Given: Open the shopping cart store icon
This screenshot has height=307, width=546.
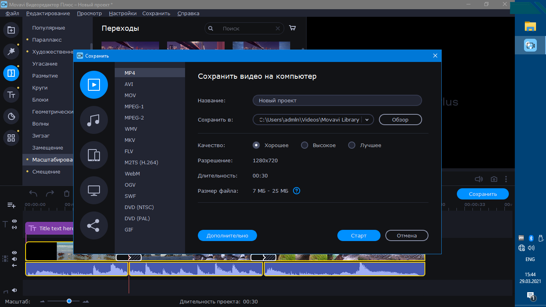Looking at the screenshot, I should pos(293,28).
